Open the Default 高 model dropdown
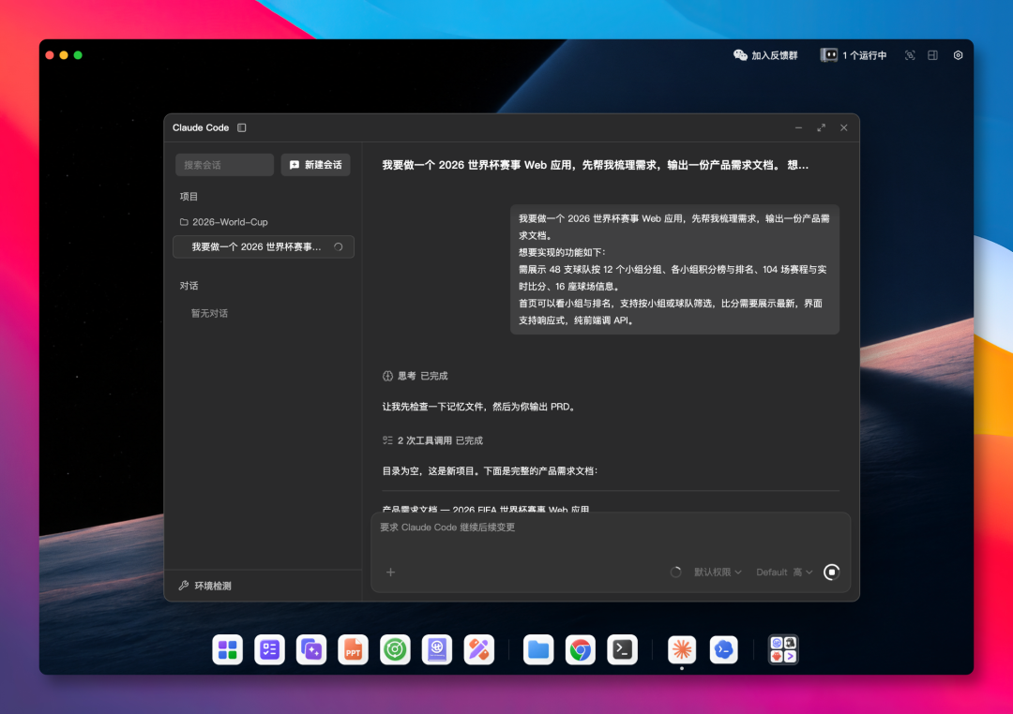The height and width of the screenshot is (714, 1013). click(x=784, y=572)
